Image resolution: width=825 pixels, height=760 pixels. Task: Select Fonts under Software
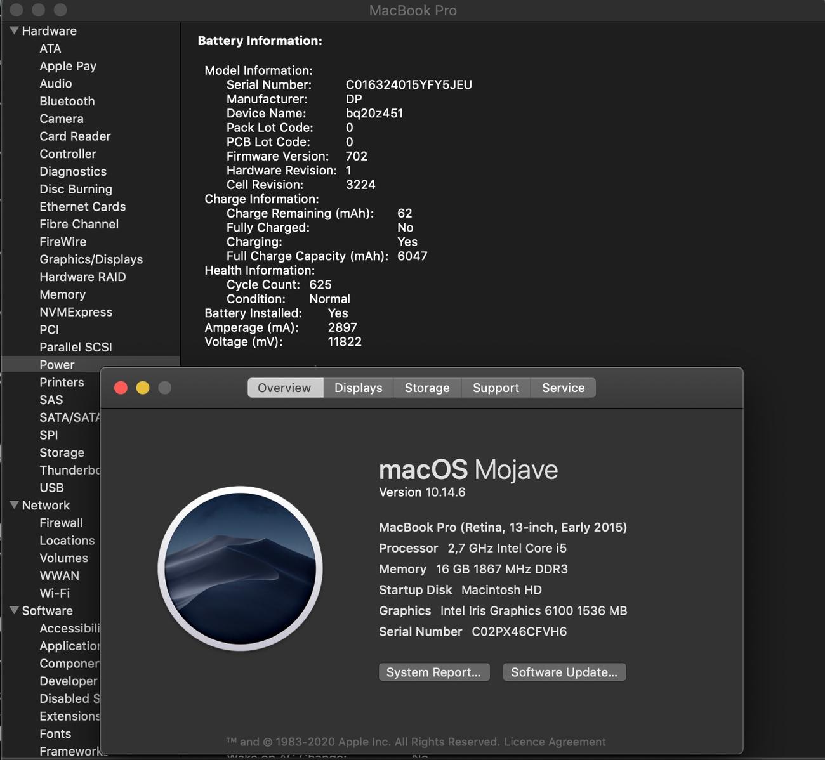point(55,733)
